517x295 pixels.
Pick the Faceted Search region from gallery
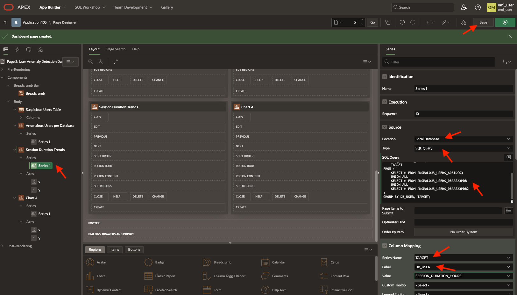pos(160,290)
